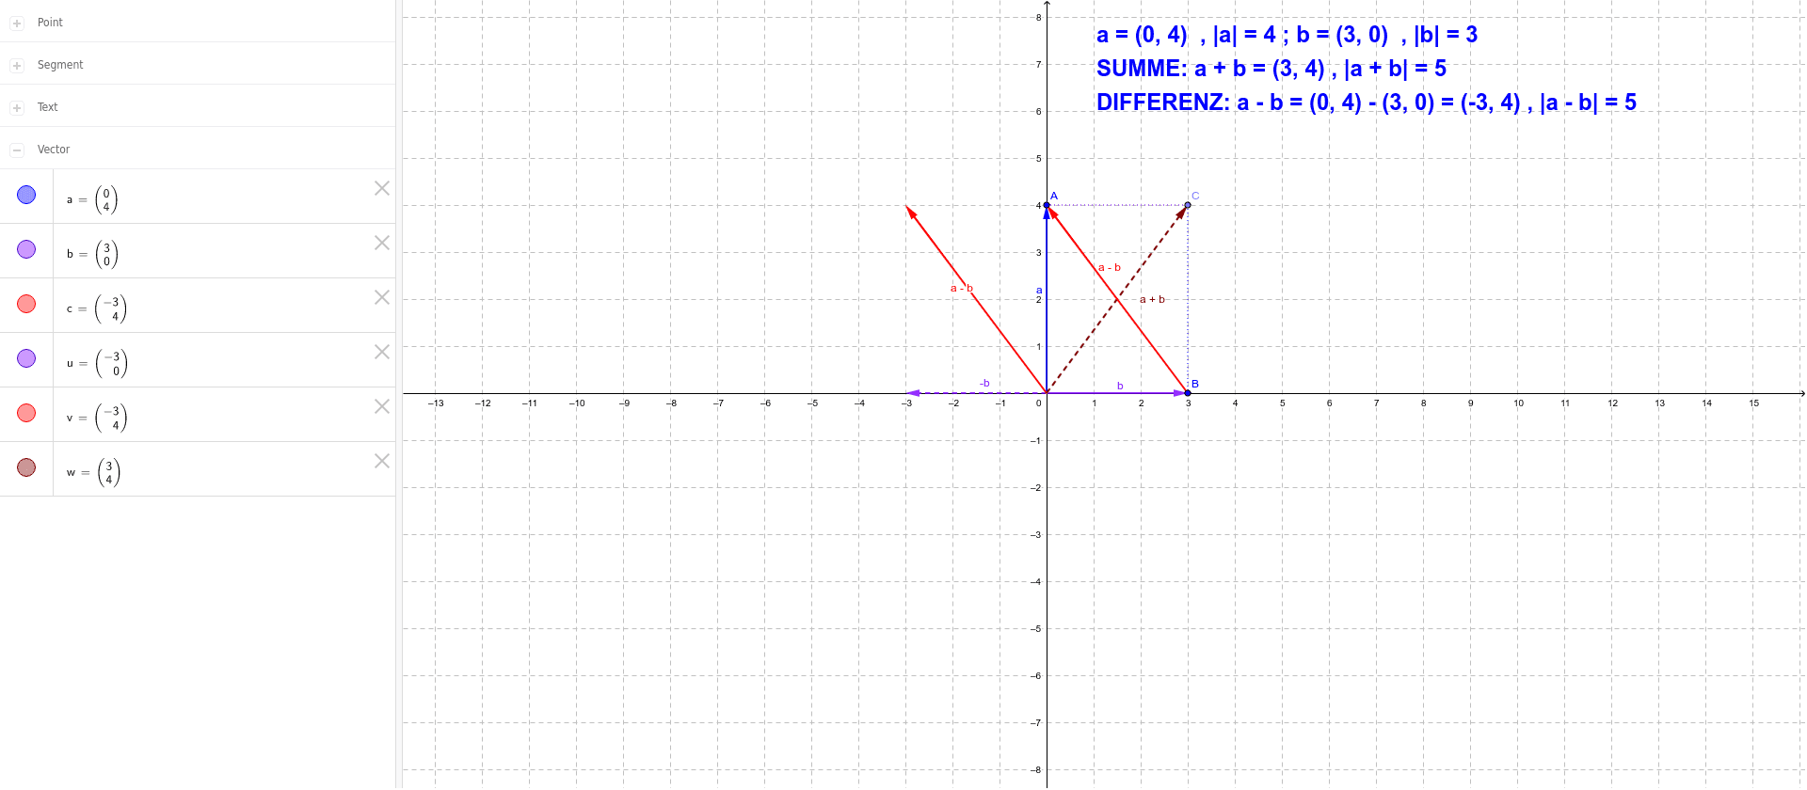The height and width of the screenshot is (790, 1807).
Task: Expand the Point category
Action: pyautogui.click(x=17, y=23)
